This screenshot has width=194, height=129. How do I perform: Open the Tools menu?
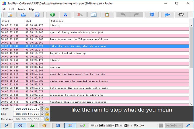(21, 9)
